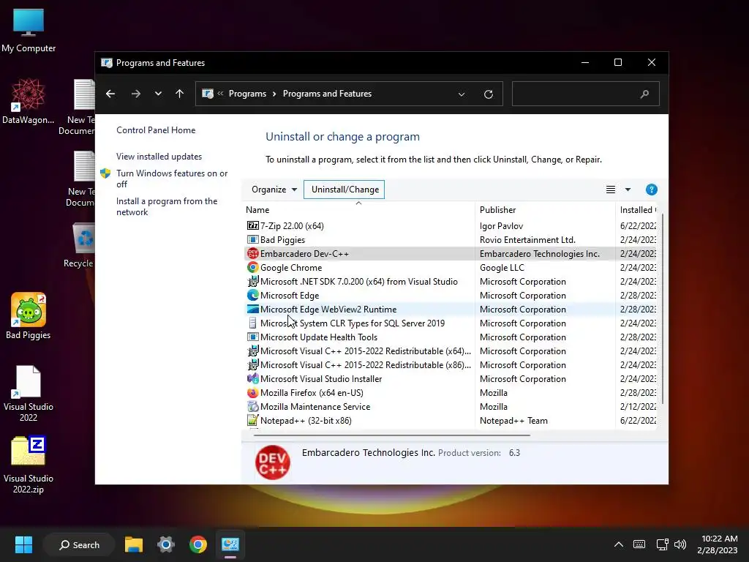
Task: Go up one level with up arrow
Action: pyautogui.click(x=179, y=94)
